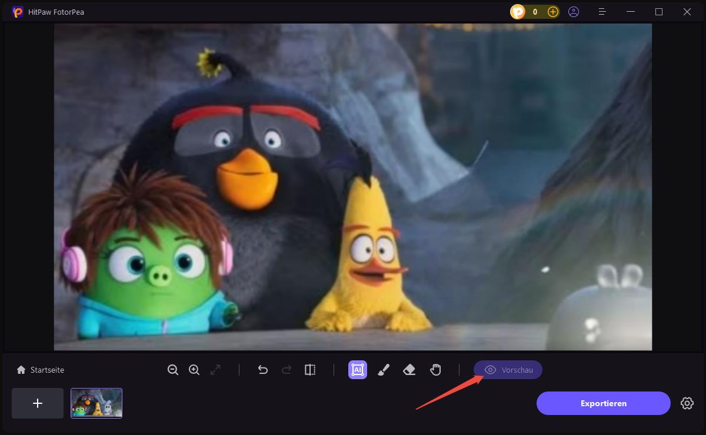
Task: Click the Exportieren button
Action: tap(603, 403)
